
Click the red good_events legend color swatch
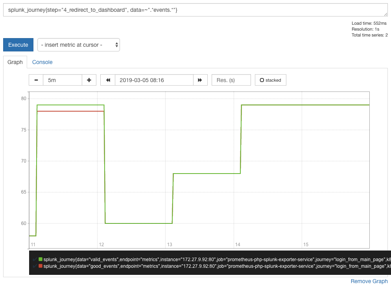coord(41,266)
